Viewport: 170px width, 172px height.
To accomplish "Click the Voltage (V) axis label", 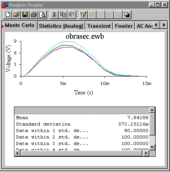I will click(x=9, y=59).
